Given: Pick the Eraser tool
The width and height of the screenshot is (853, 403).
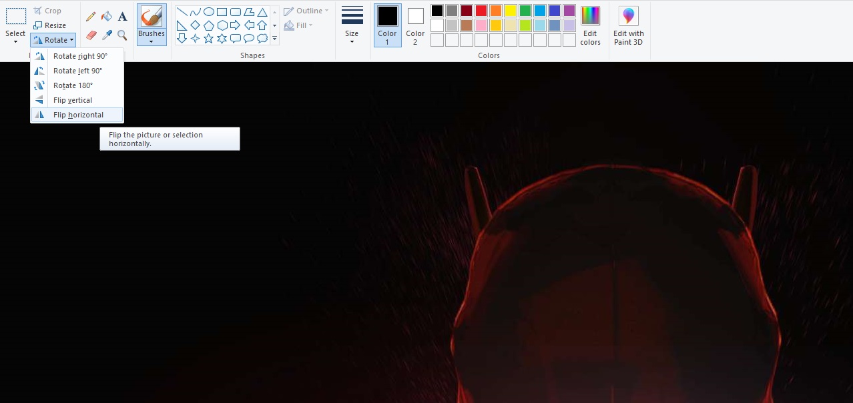Looking at the screenshot, I should (x=91, y=35).
